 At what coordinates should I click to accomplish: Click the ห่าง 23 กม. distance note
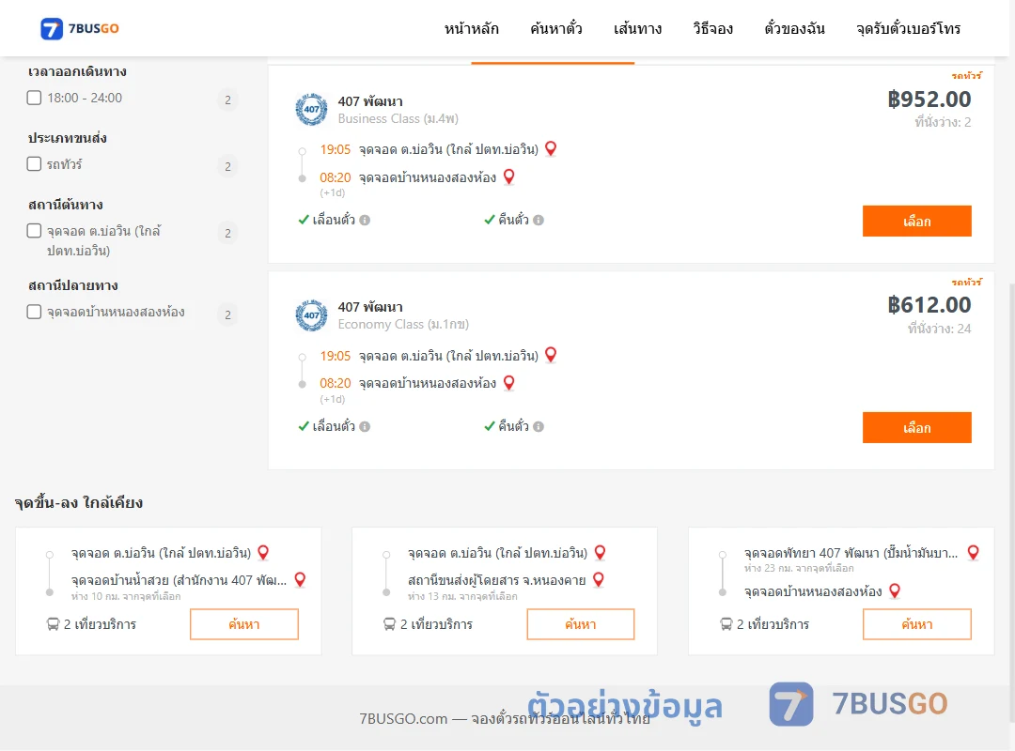click(799, 568)
